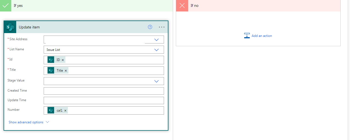Expand Show advanced options

coord(29,122)
